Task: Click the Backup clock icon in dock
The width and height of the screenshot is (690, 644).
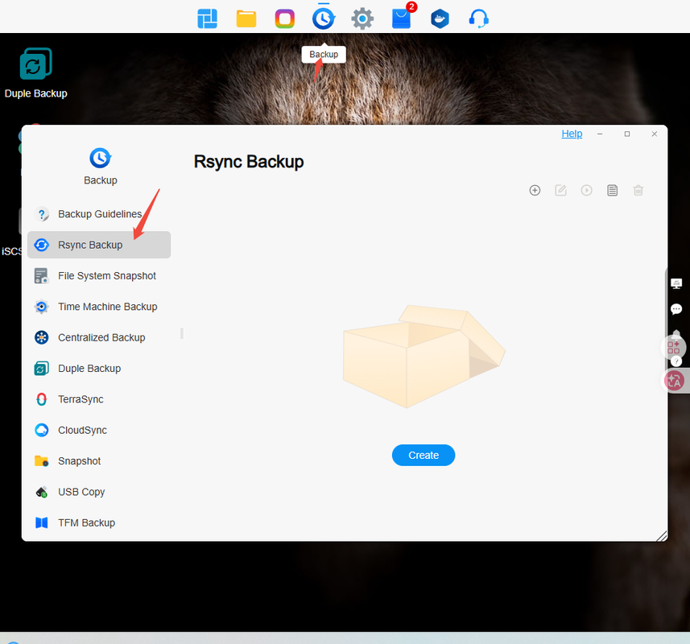Action: (324, 19)
